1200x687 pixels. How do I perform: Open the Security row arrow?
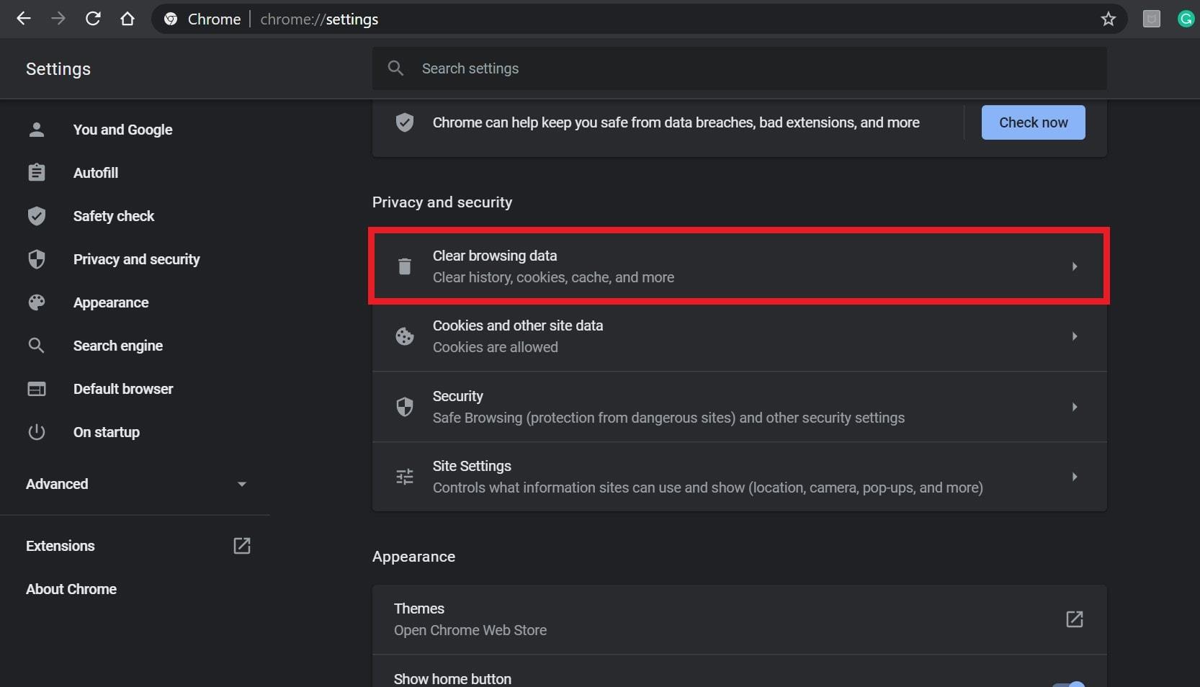(1074, 407)
